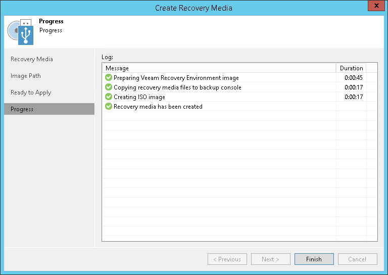Click the Cancel button

(357, 259)
